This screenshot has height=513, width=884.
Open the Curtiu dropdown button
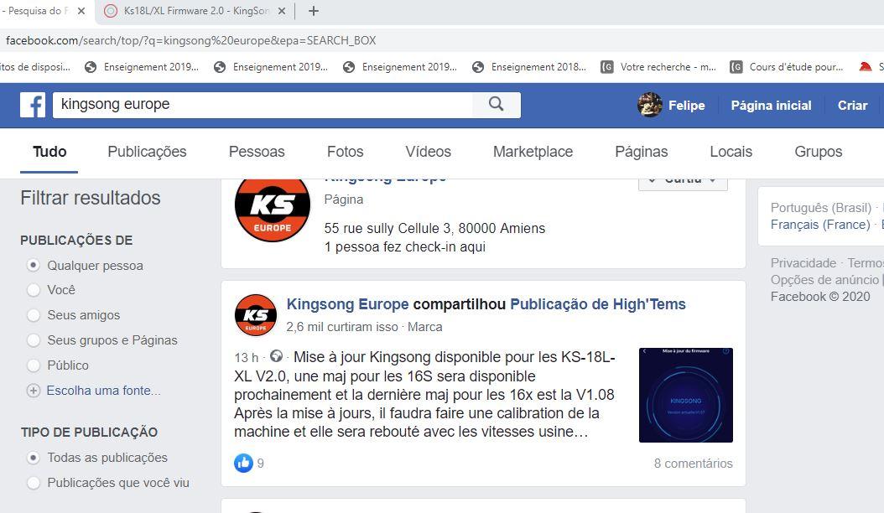pos(683,182)
